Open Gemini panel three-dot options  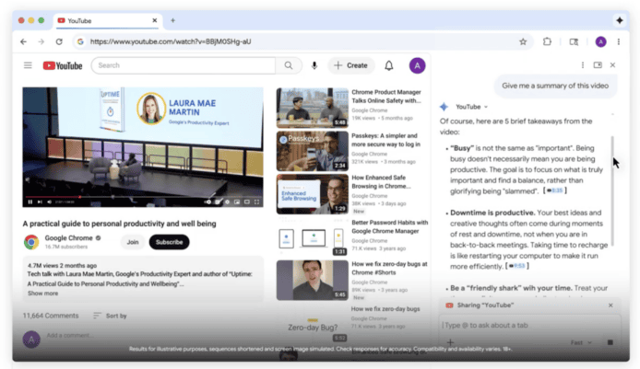[x=583, y=65]
